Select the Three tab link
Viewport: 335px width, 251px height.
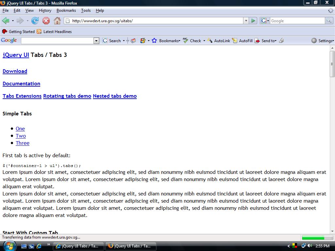(23, 143)
